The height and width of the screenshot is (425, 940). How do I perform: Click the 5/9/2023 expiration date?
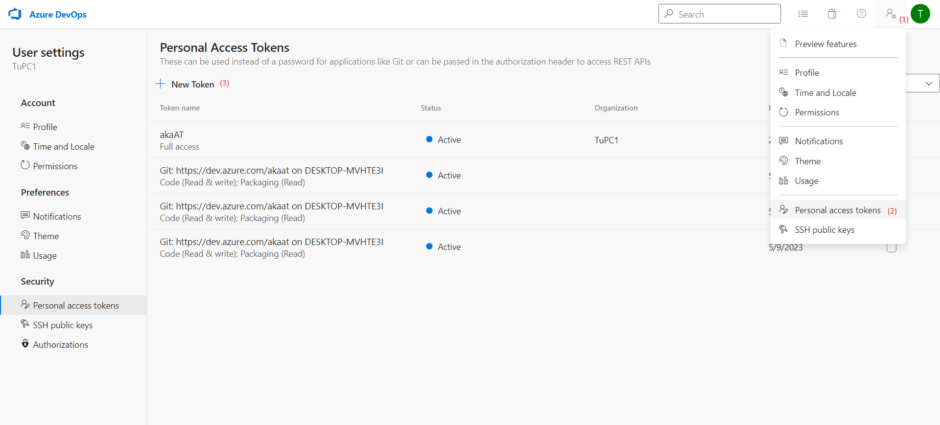[x=786, y=247]
